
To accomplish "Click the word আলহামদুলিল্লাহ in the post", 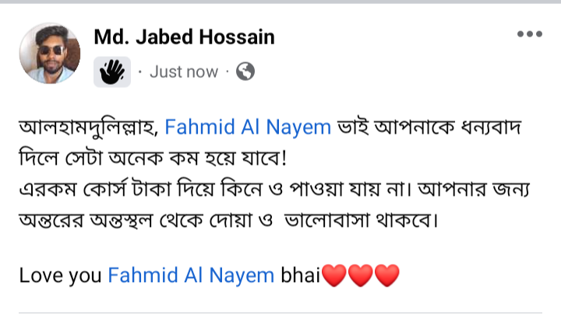I will [89, 127].
